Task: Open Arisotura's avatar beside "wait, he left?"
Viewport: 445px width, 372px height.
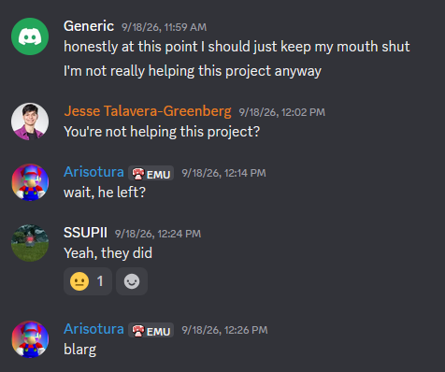Action: [30, 182]
